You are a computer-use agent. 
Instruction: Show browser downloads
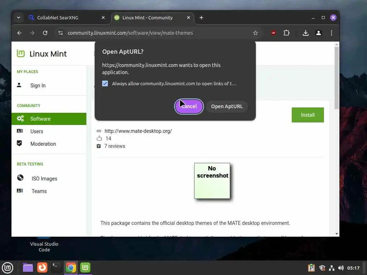pos(305,33)
